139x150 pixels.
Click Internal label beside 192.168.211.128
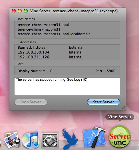[76, 57]
